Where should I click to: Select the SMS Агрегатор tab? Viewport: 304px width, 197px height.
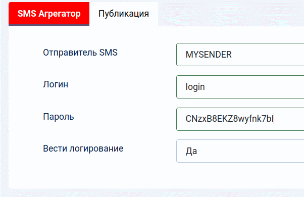[49, 14]
